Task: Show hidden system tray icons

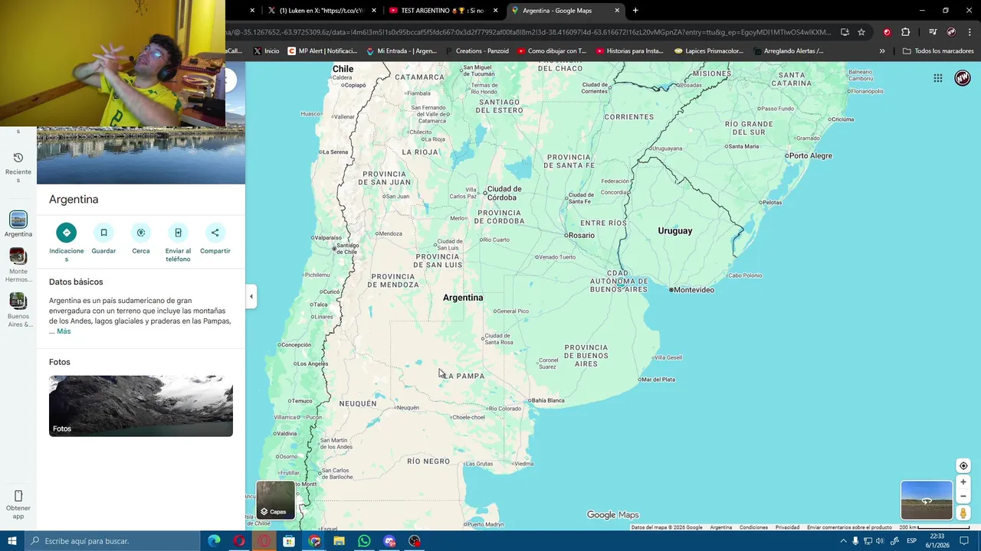Action: [844, 541]
